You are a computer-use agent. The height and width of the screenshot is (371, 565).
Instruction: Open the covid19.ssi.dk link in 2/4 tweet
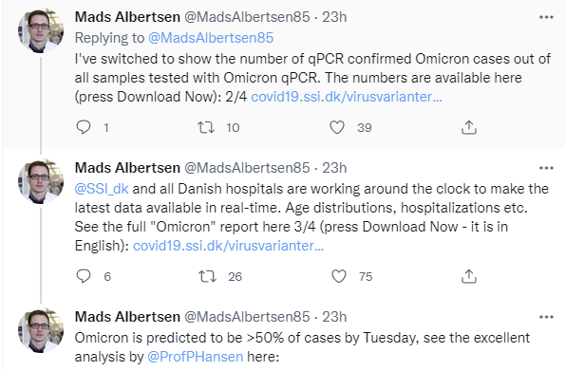pos(347,97)
